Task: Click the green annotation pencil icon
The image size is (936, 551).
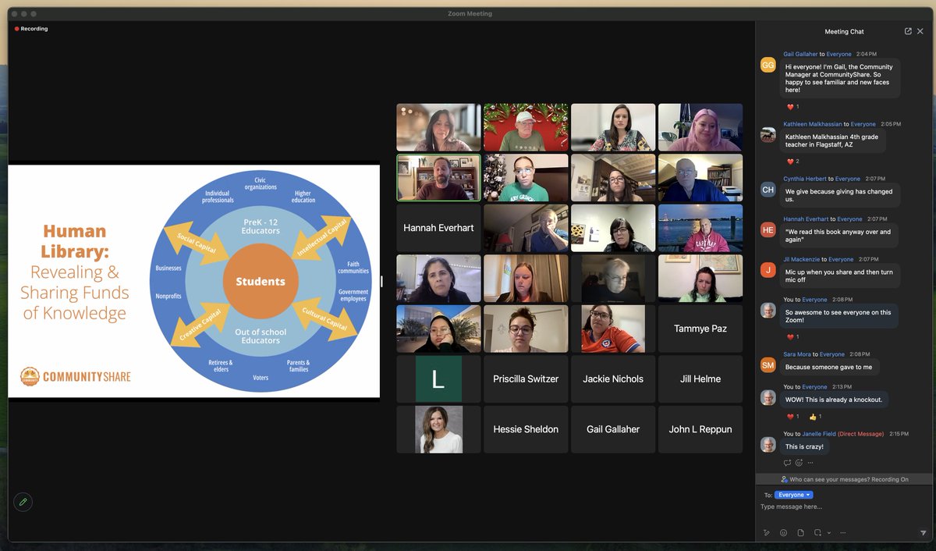Action: [x=23, y=502]
